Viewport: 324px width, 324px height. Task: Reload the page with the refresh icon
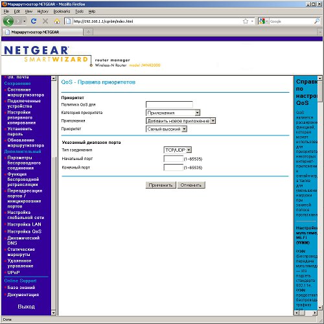coord(34,21)
